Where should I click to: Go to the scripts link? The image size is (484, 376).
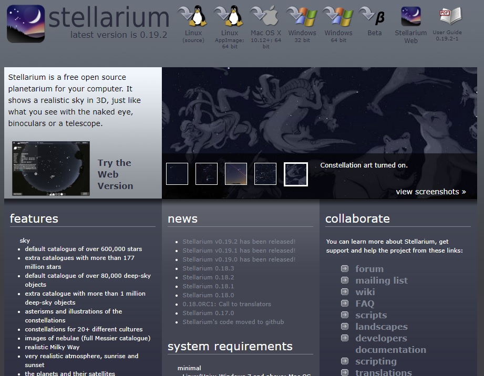pos(371,315)
